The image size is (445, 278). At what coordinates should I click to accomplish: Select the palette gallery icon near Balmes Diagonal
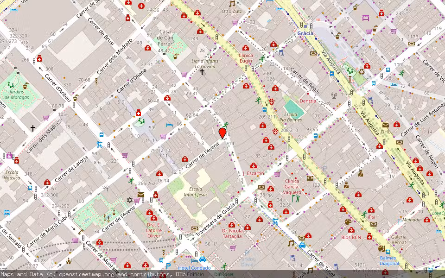click(x=381, y=249)
